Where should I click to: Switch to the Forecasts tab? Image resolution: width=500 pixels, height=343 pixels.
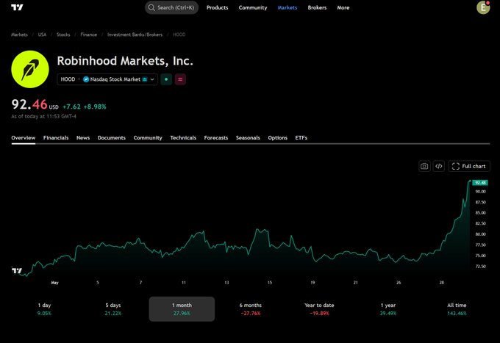216,137
